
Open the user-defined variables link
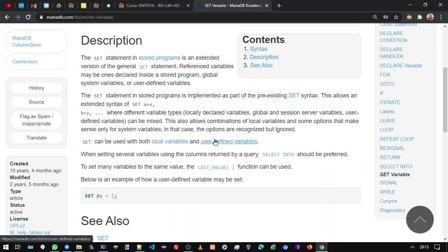229,141
